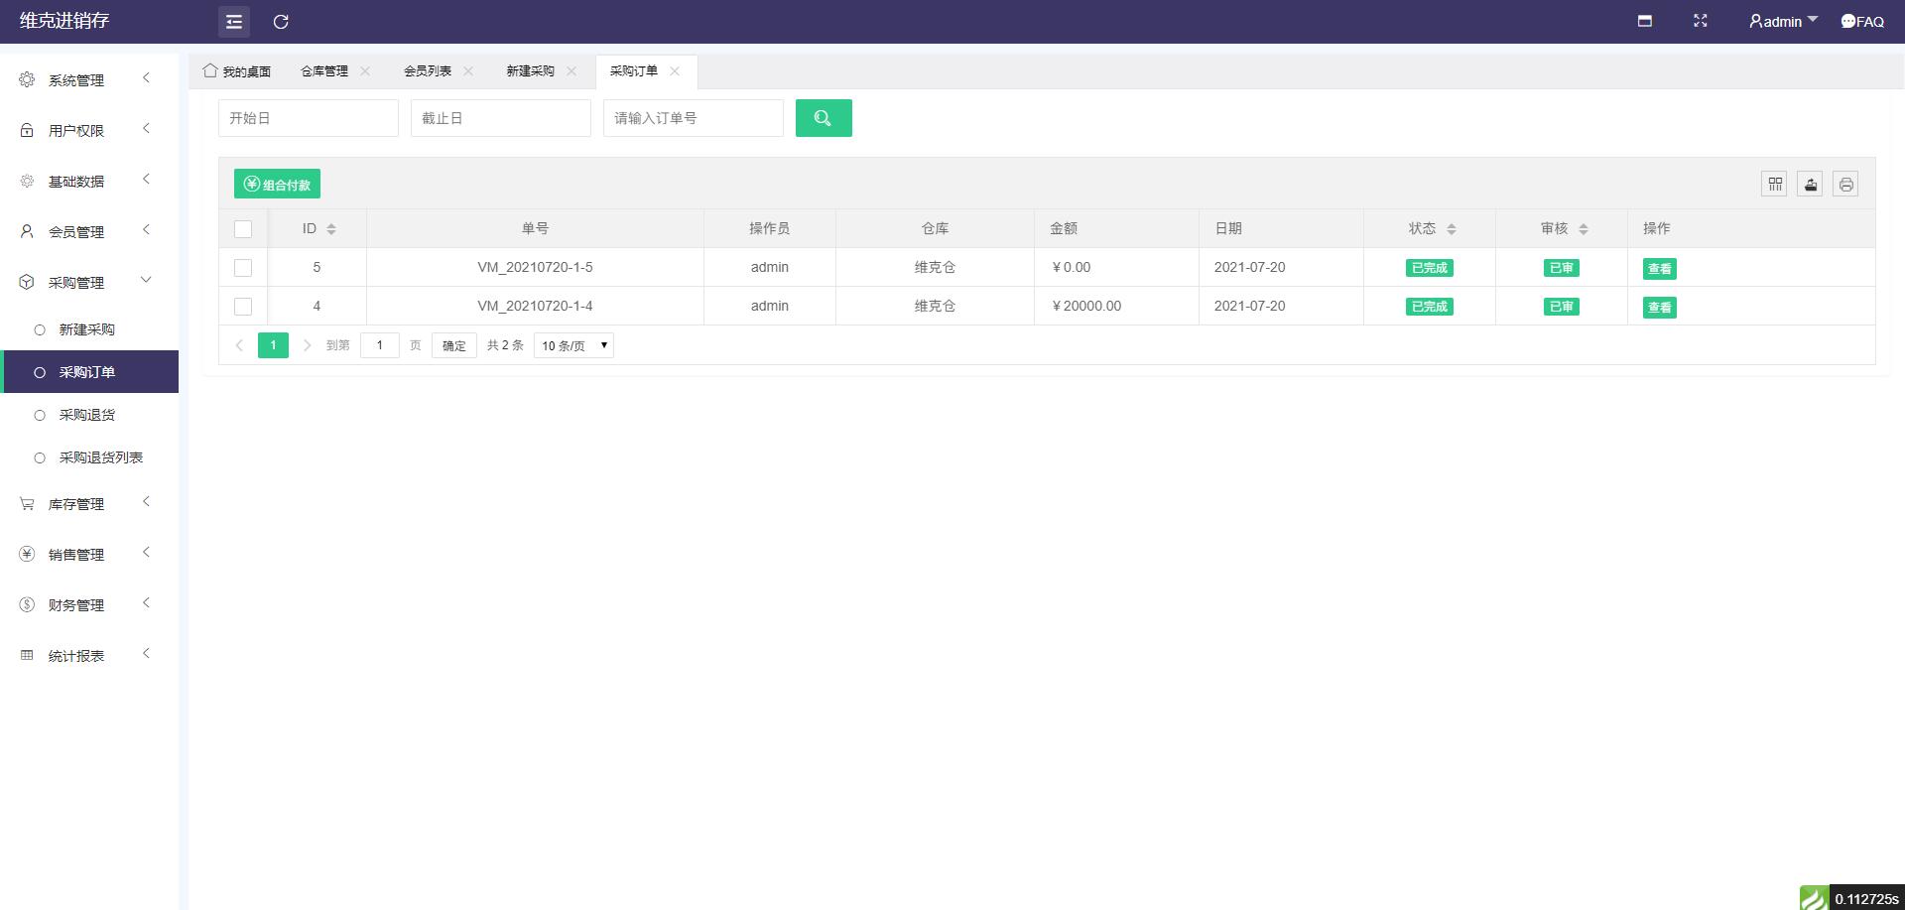Select checkbox for order ID 5
Image resolution: width=1905 pixels, height=910 pixels.
tap(243, 268)
